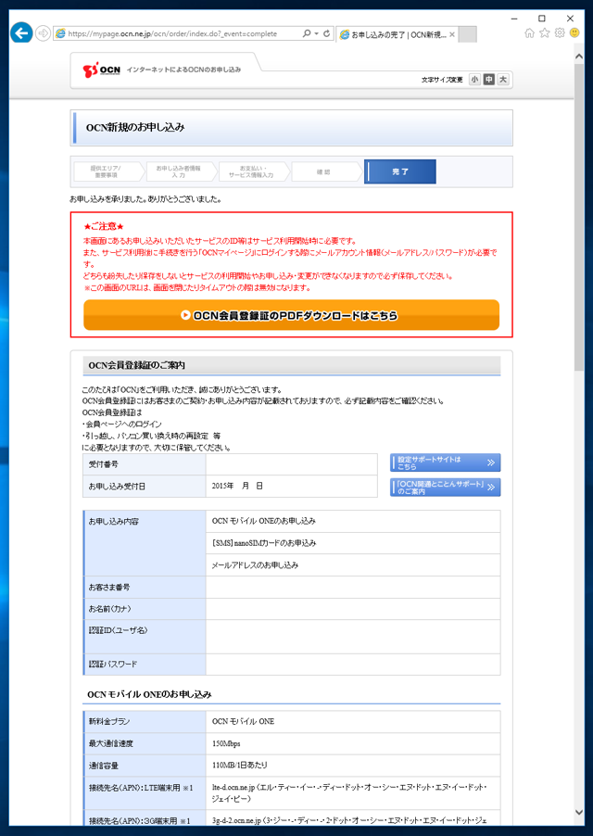Open the Tools gear icon
The height and width of the screenshot is (836, 593).
click(560, 33)
